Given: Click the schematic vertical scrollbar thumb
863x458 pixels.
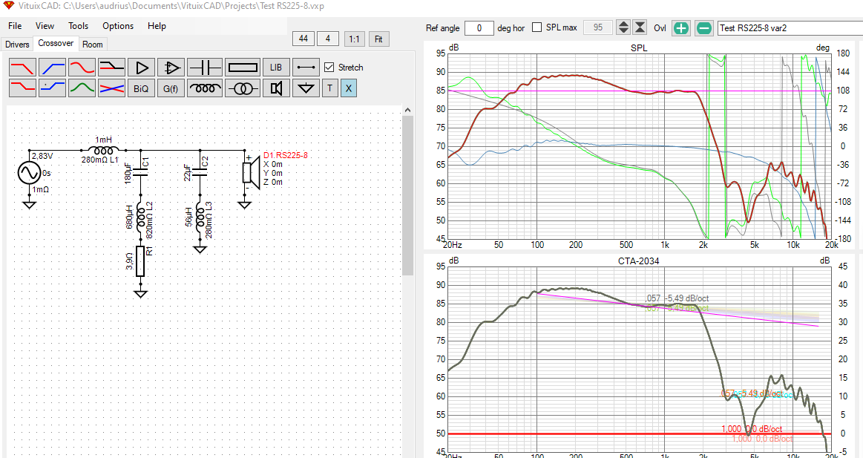Looking at the screenshot, I should (x=407, y=195).
